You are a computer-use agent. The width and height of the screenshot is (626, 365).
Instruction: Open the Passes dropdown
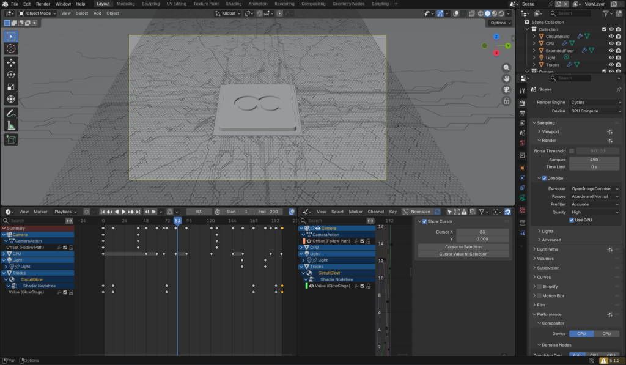(x=594, y=196)
